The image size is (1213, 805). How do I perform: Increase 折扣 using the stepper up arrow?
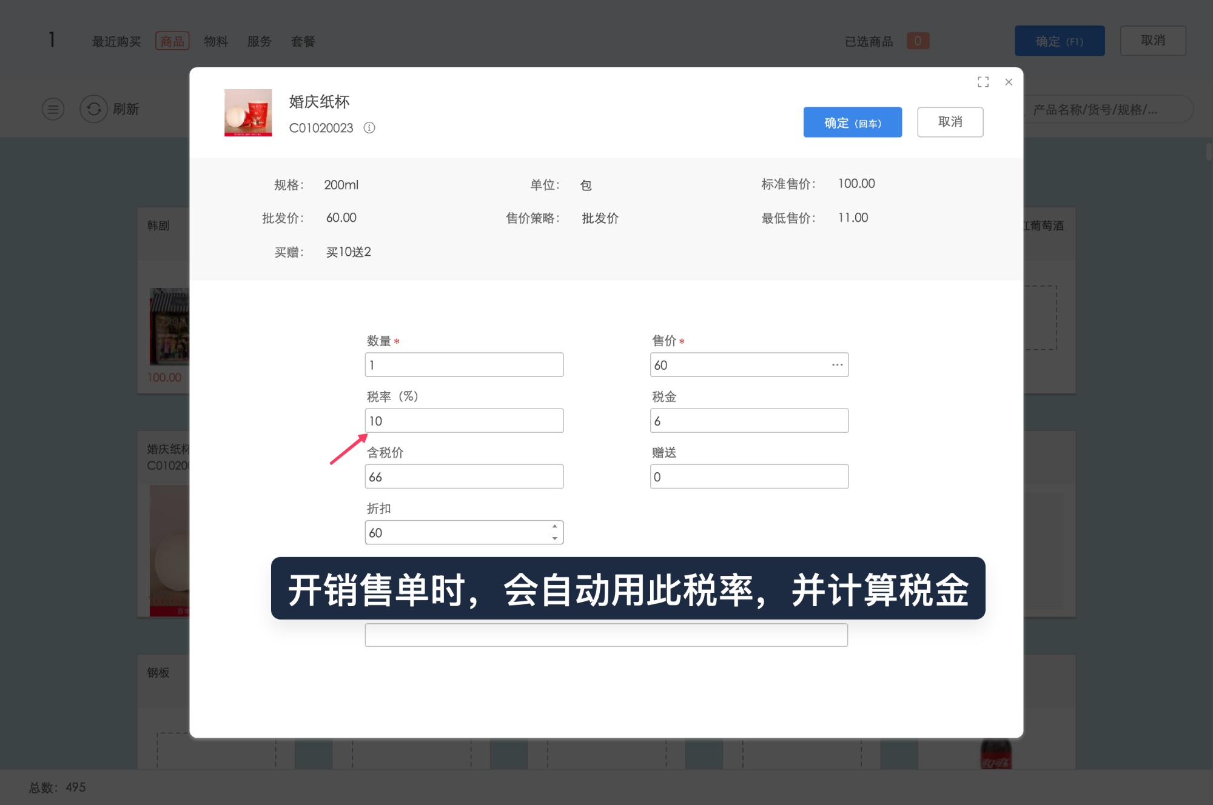(x=554, y=527)
